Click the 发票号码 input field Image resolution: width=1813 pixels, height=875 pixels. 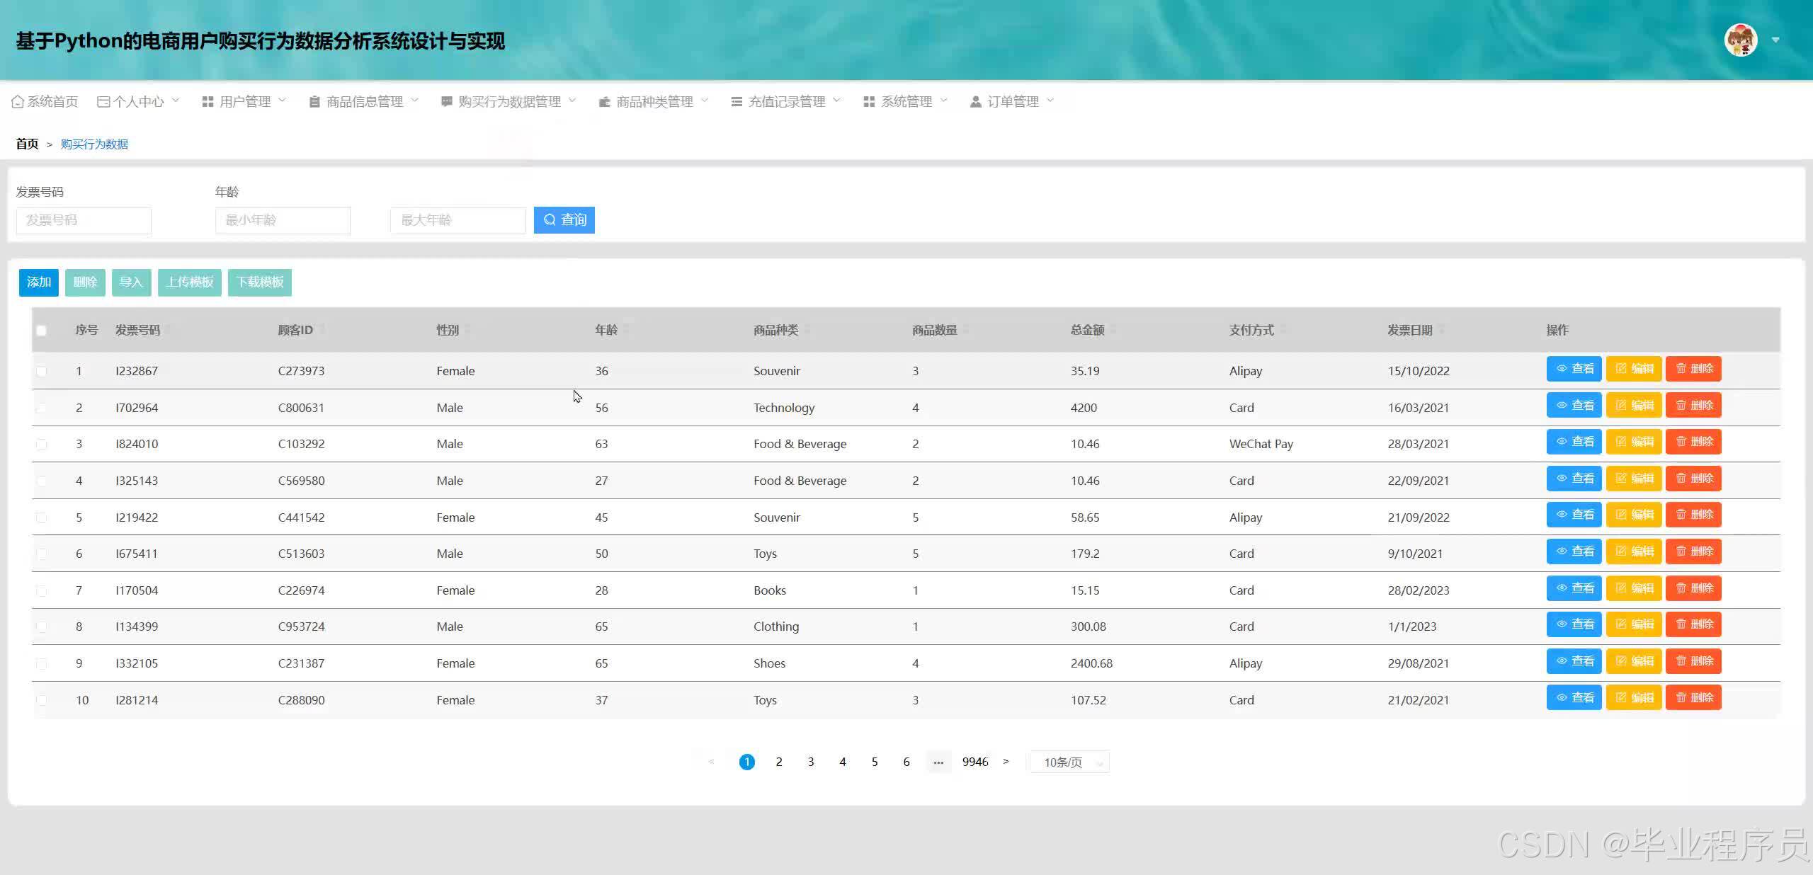pos(84,220)
